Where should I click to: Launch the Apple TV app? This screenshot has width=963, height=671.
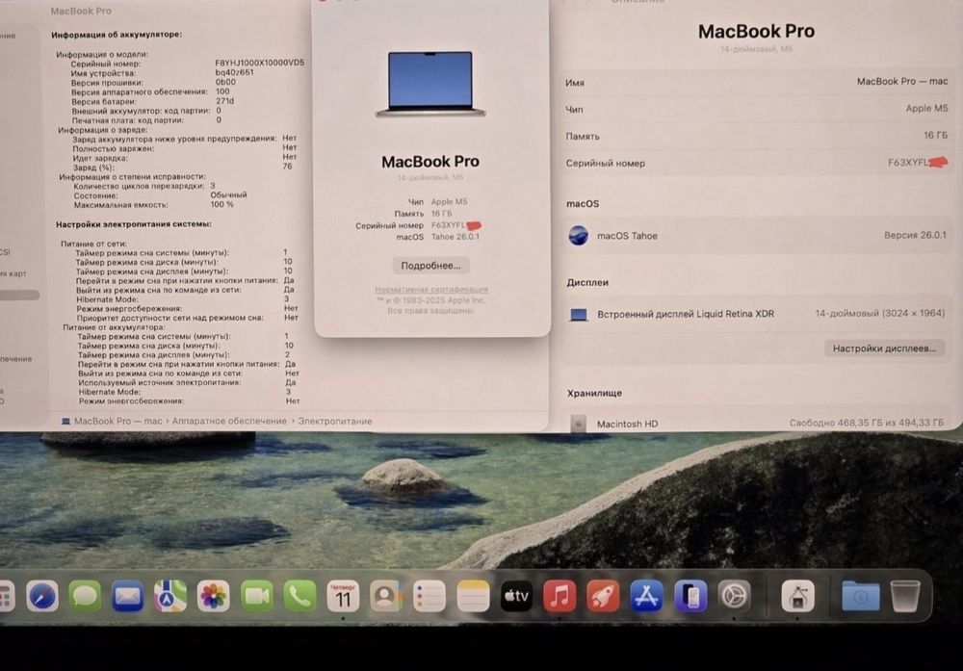coord(516,596)
